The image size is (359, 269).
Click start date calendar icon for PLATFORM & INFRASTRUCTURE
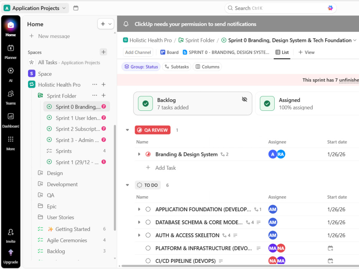click(330, 248)
